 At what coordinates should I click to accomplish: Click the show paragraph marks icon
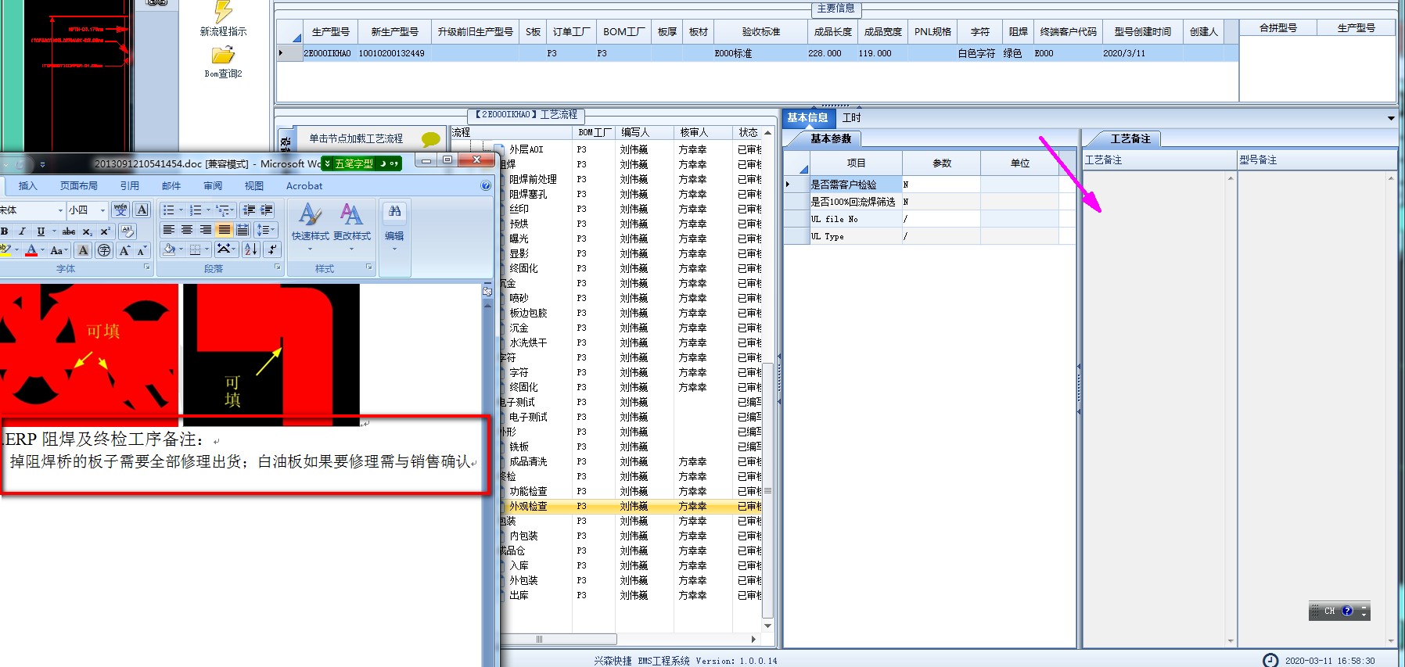pos(272,249)
